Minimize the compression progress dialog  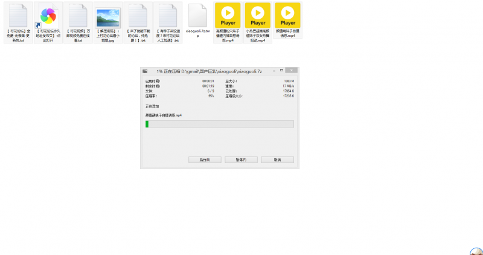272,71
